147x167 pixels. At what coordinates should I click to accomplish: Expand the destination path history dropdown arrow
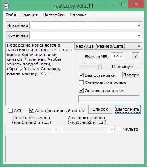139,35
